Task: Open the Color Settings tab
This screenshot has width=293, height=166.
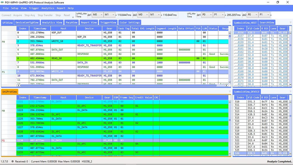Action: pyautogui.click(x=130, y=23)
